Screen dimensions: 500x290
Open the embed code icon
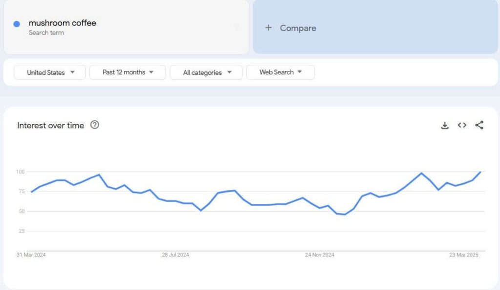pyautogui.click(x=462, y=125)
